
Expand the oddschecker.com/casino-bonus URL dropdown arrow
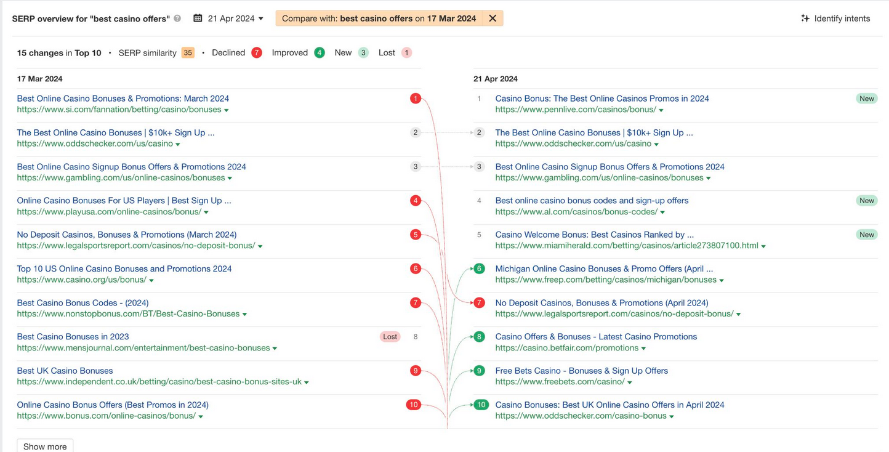672,417
